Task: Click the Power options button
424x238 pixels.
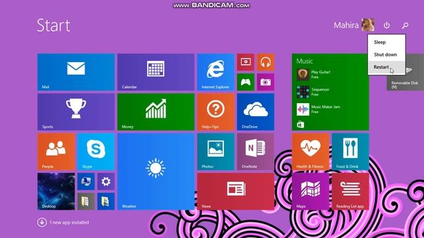Action: pyautogui.click(x=387, y=25)
